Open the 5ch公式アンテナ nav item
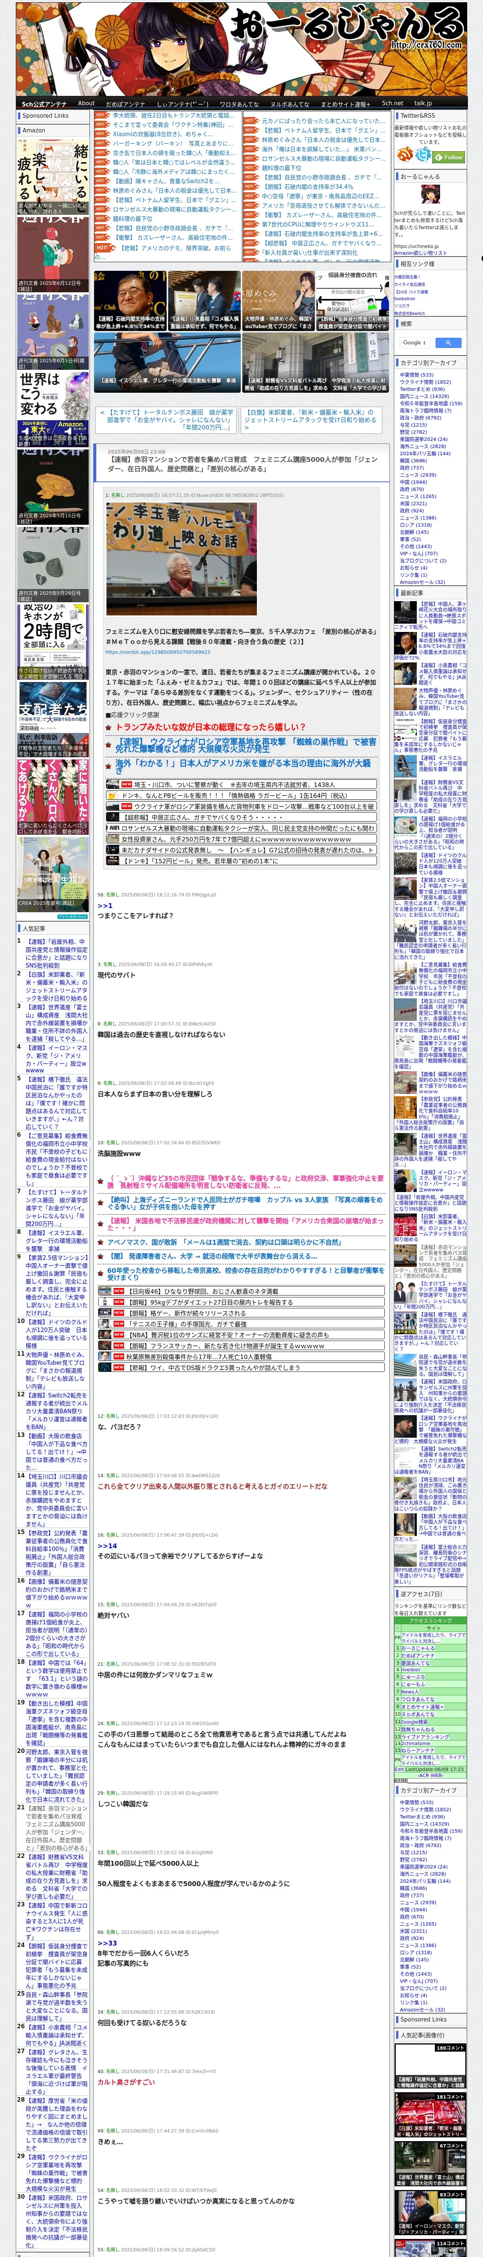 click(44, 103)
